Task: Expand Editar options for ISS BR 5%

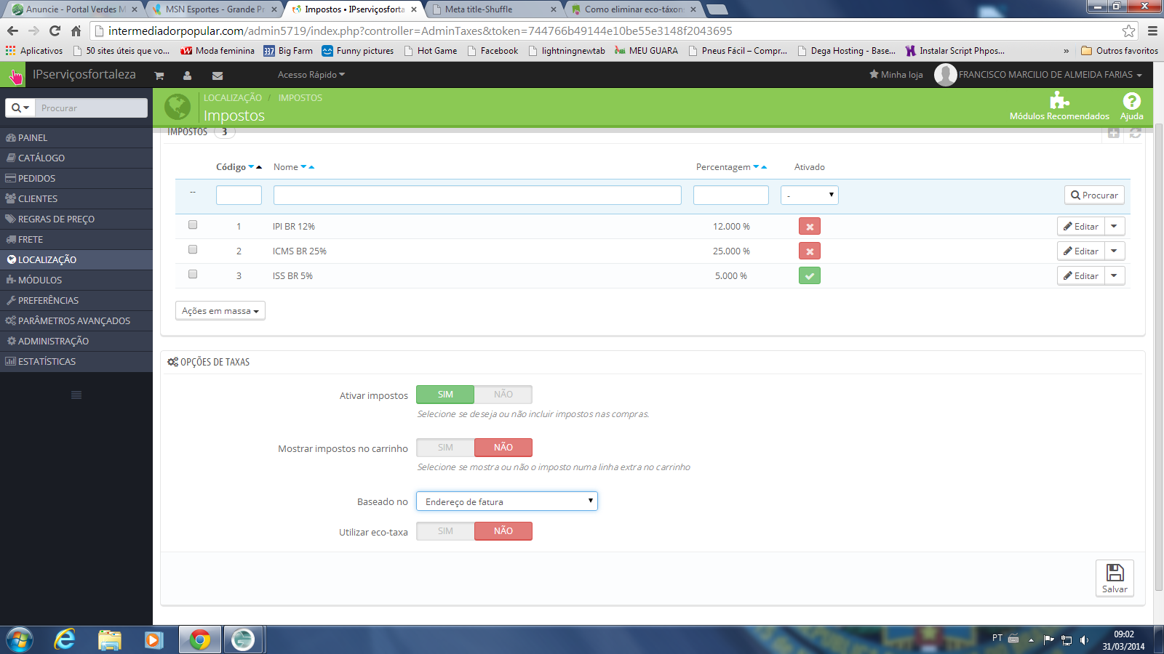Action: (x=1115, y=276)
